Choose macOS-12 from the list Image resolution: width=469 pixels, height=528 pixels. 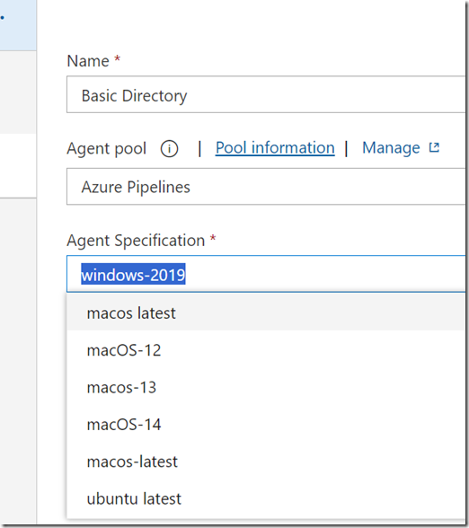(266, 350)
